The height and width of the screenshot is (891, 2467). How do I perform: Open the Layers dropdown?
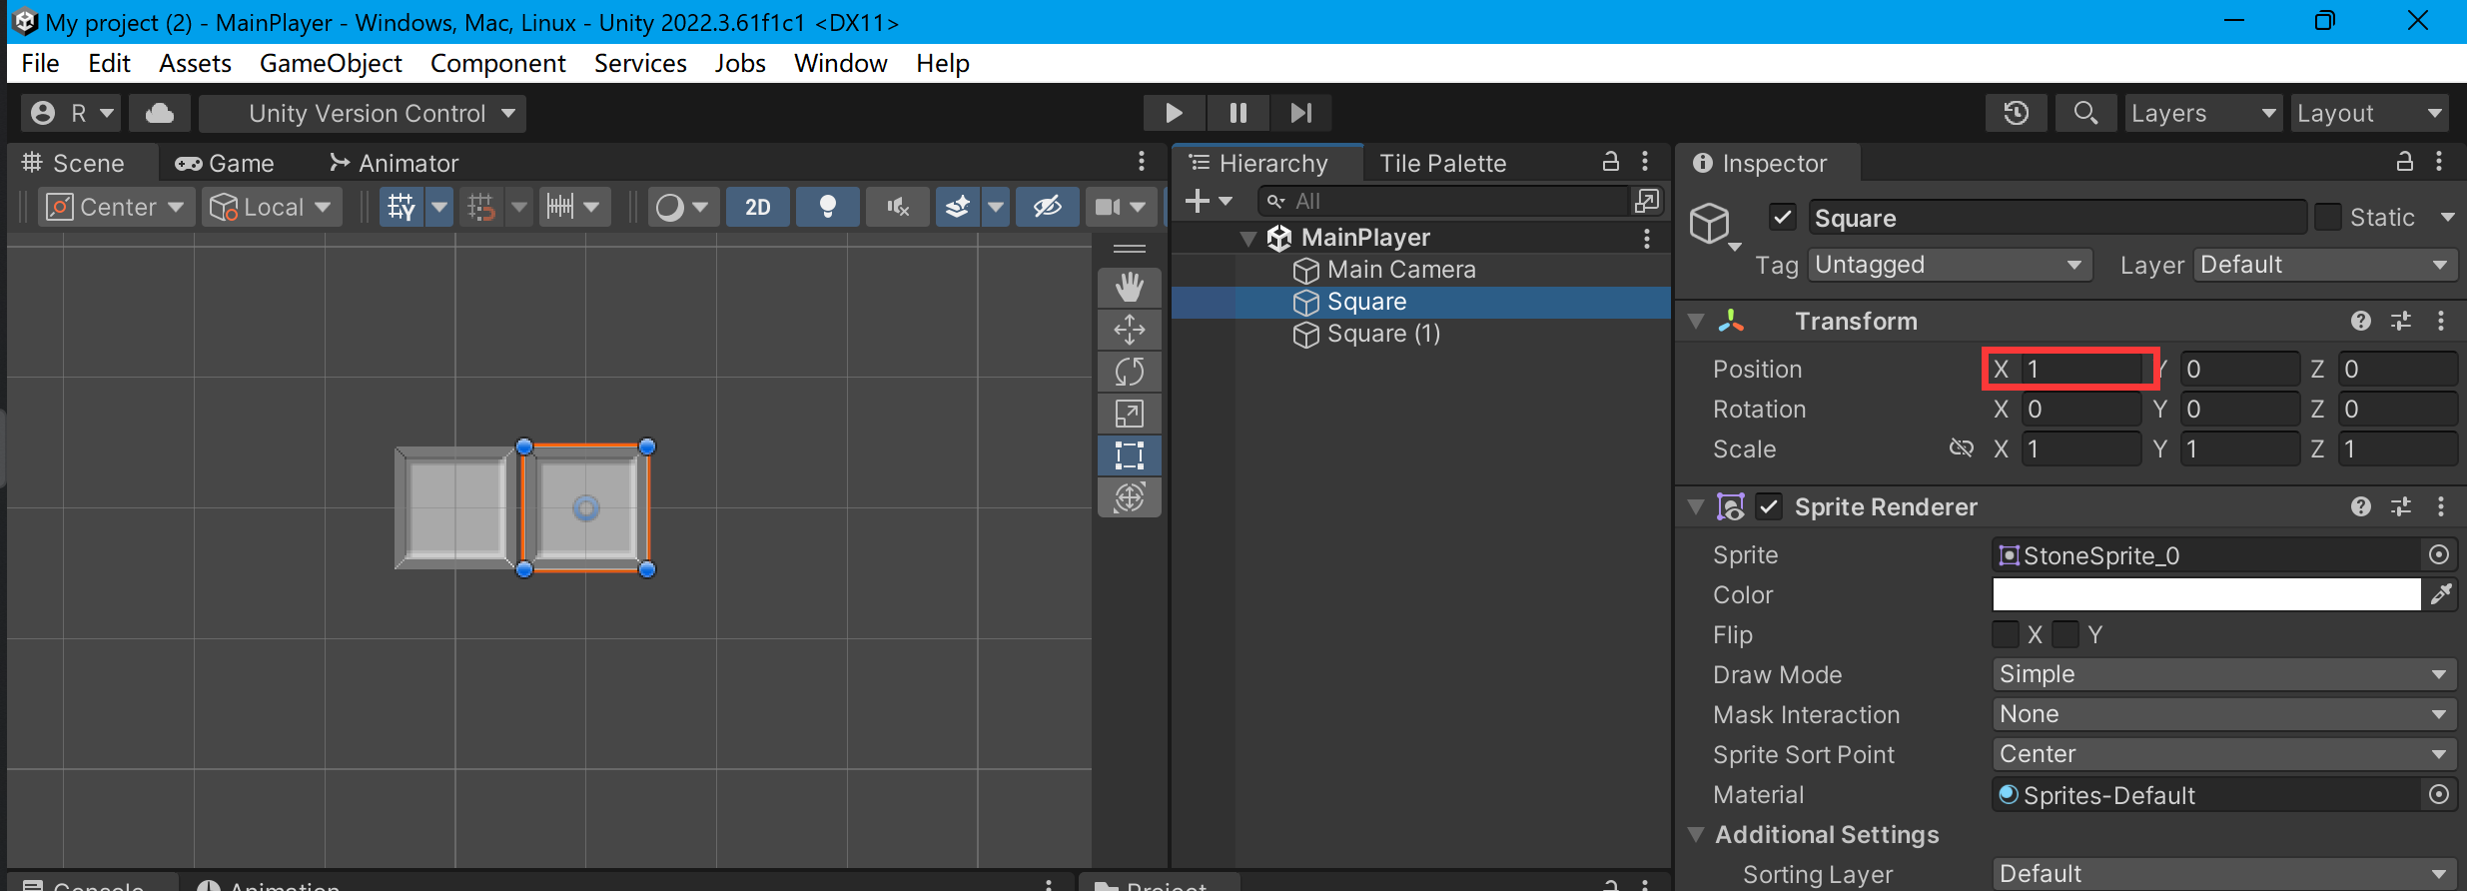[2203, 113]
